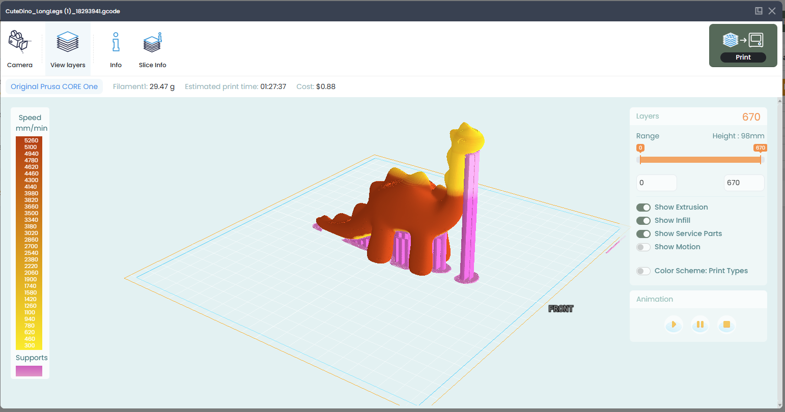
Task: Play the layer animation
Action: (674, 325)
